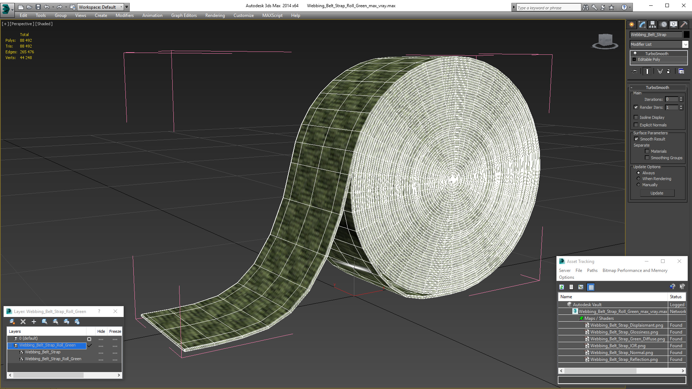Toggle Show End Result icon in modifier stack
This screenshot has width=692, height=389.
click(x=647, y=71)
